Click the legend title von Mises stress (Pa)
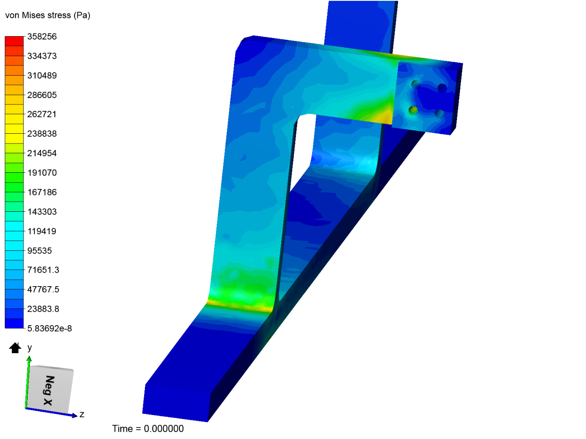The width and height of the screenshot is (586, 439). point(48,15)
